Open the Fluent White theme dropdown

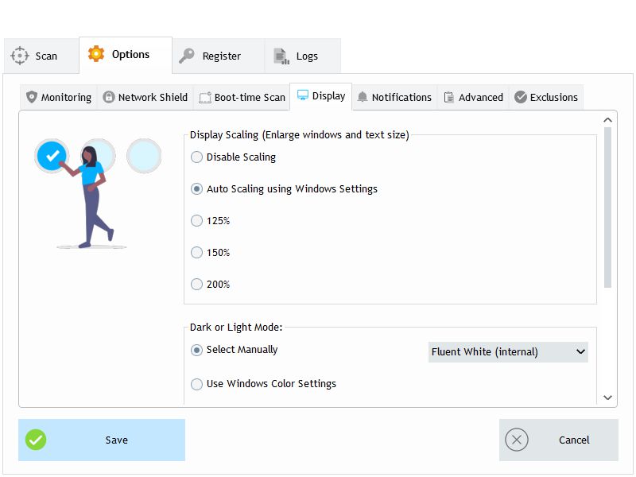[508, 351]
